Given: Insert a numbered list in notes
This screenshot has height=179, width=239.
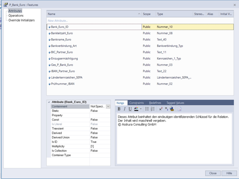Looking at the screenshot, I should pyautogui.click(x=153, y=109).
